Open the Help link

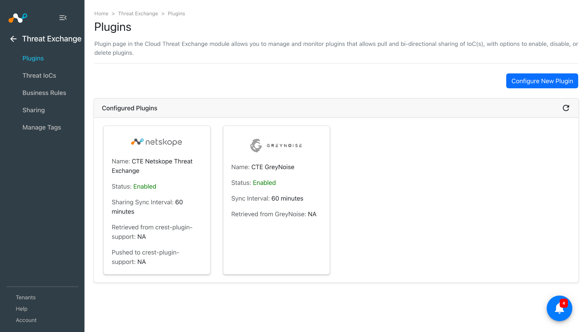pos(22,309)
